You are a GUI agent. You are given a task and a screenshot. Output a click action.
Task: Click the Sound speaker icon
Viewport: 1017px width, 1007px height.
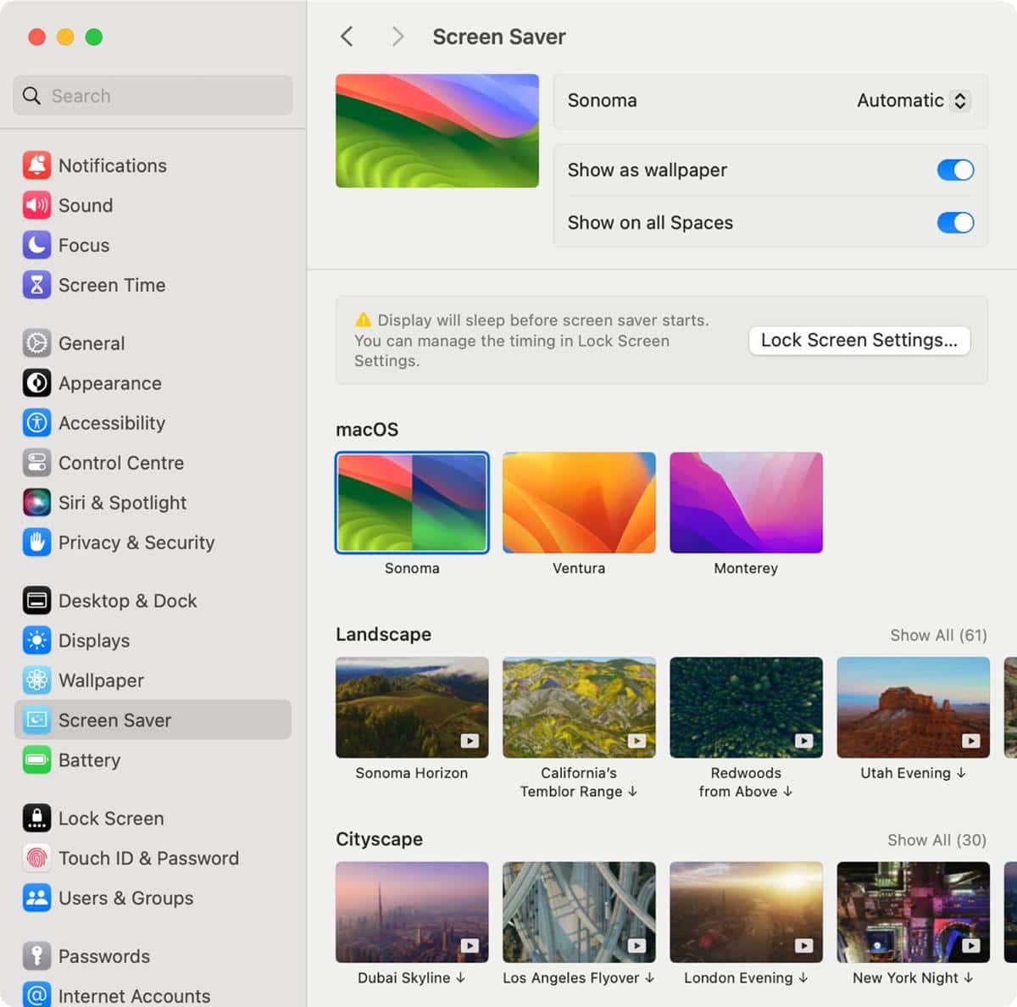coord(36,205)
